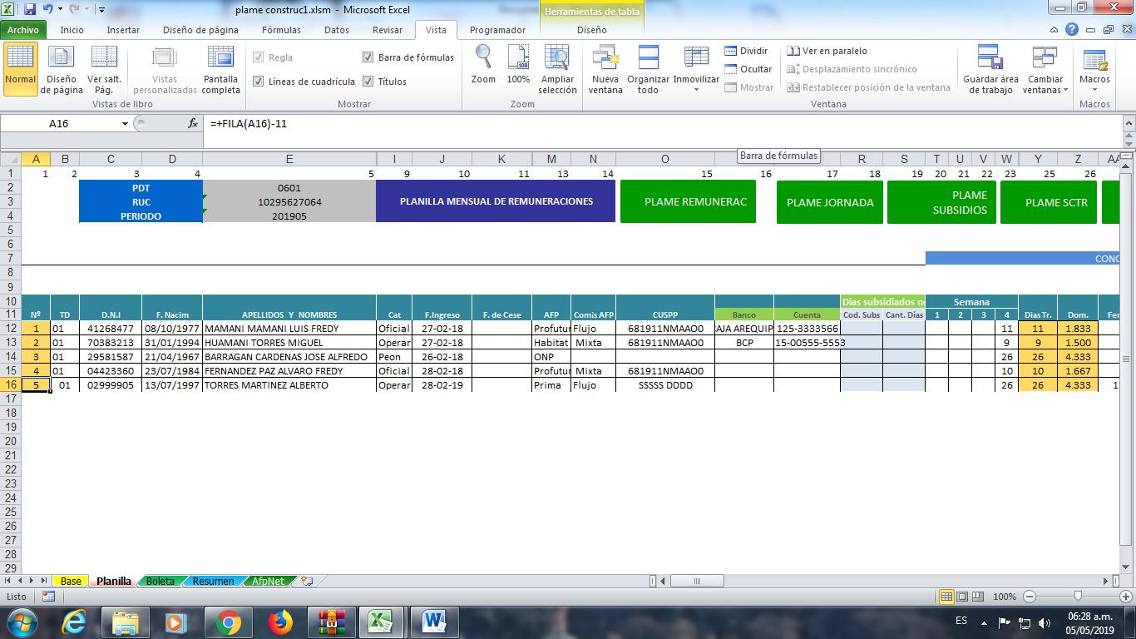This screenshot has width=1136, height=639.
Task: Disable the Líneas de cuadrícula checkbox
Action: pos(260,82)
